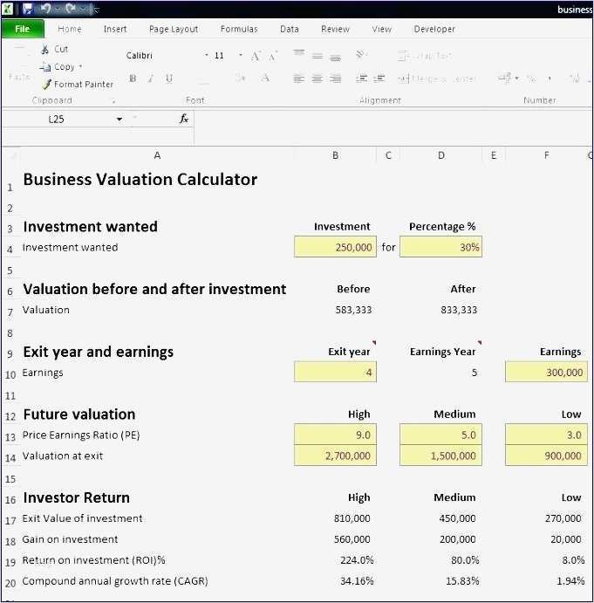Apply Top Align to cells
594x603 pixels.
(298, 53)
